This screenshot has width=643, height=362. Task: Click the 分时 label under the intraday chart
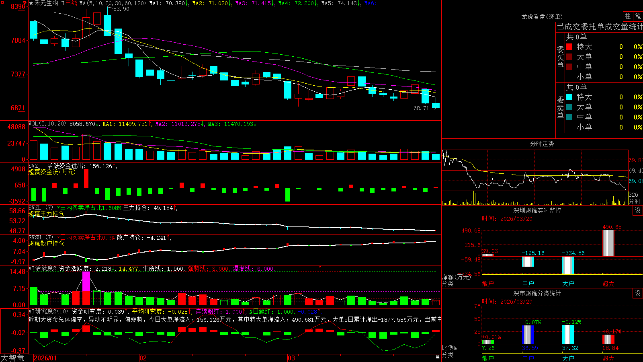(x=635, y=202)
